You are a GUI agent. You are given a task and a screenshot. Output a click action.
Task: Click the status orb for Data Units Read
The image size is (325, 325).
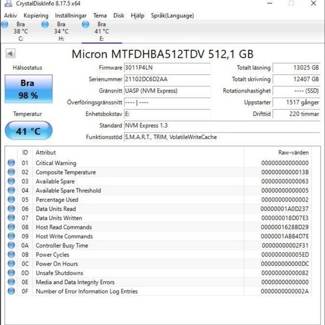tap(11, 209)
